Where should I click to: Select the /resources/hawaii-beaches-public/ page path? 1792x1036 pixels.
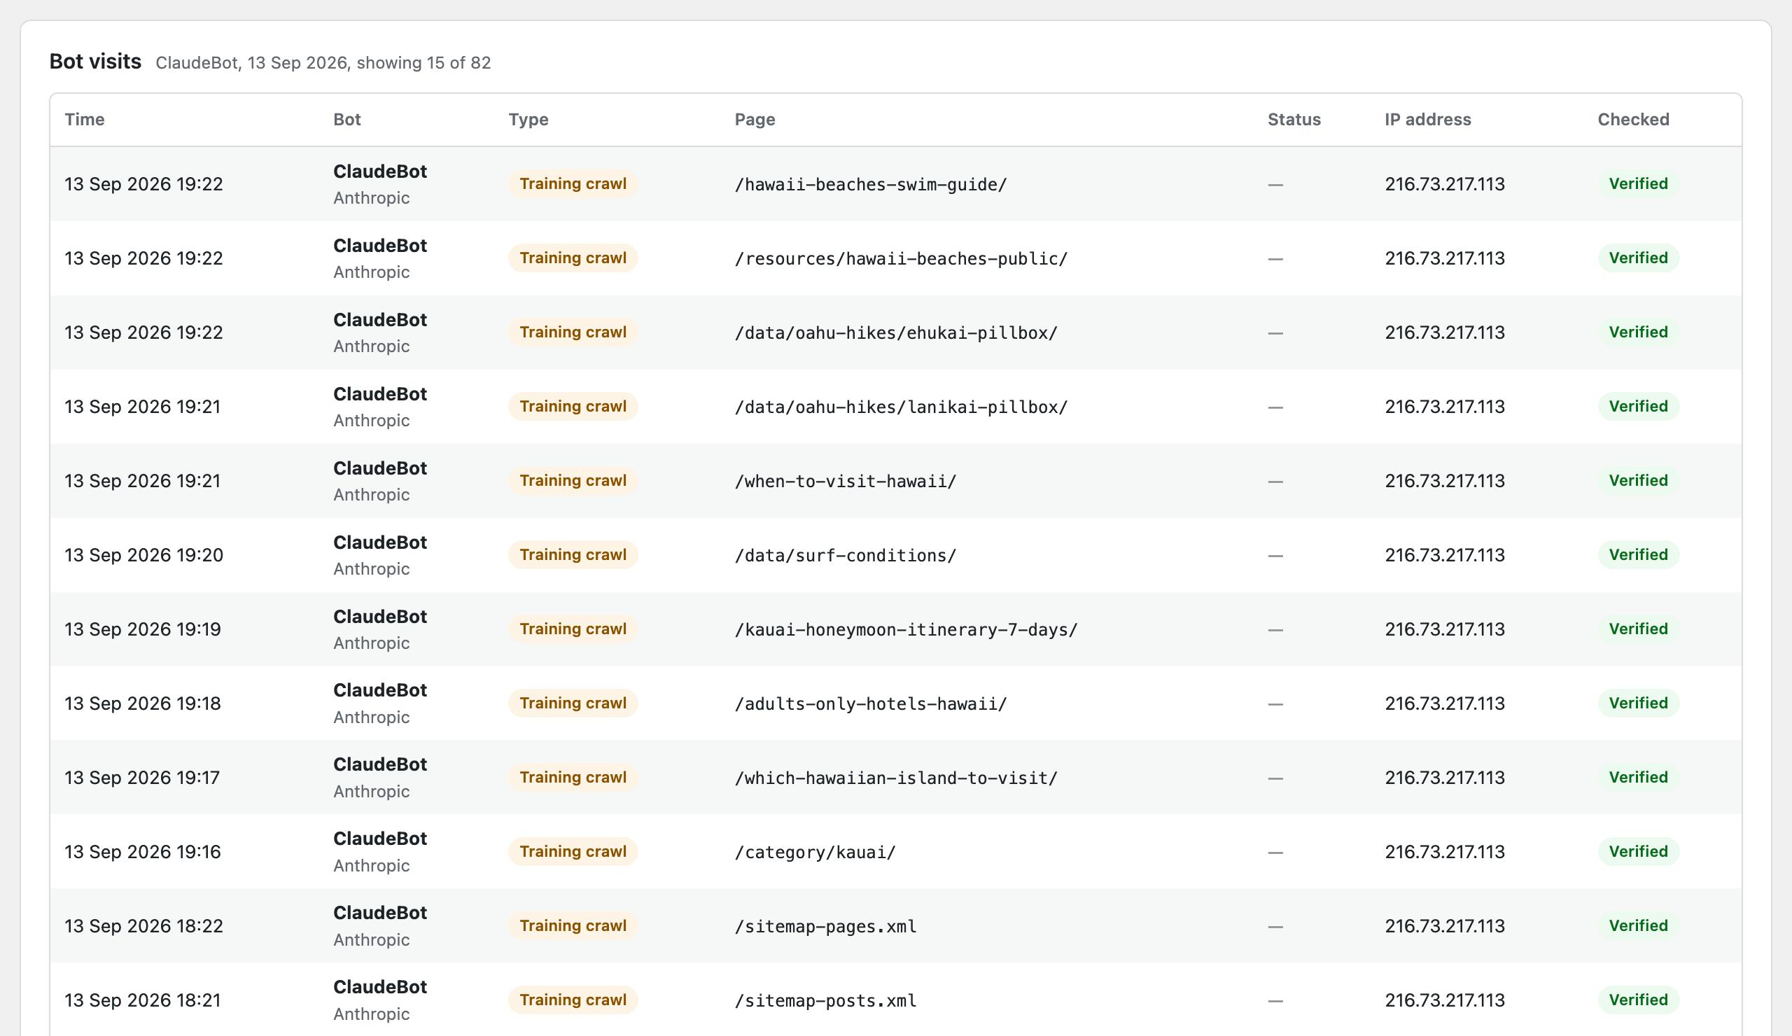(x=901, y=259)
